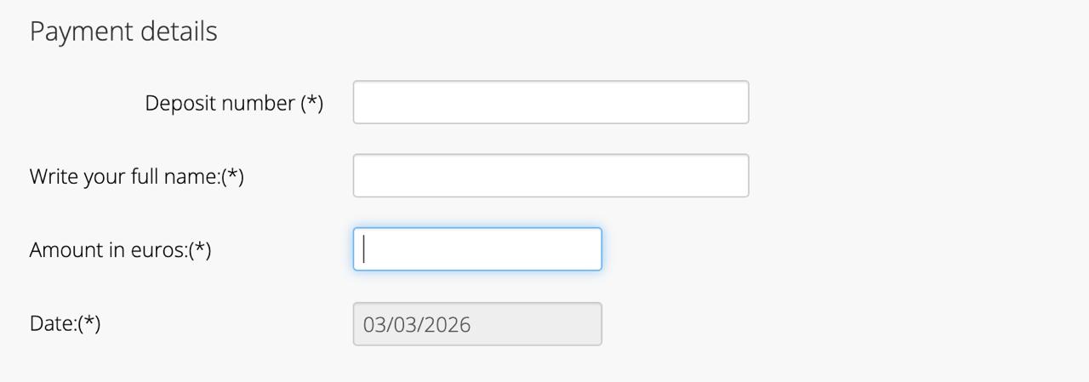
Task: Click the Deposit number input field
Action: click(550, 102)
